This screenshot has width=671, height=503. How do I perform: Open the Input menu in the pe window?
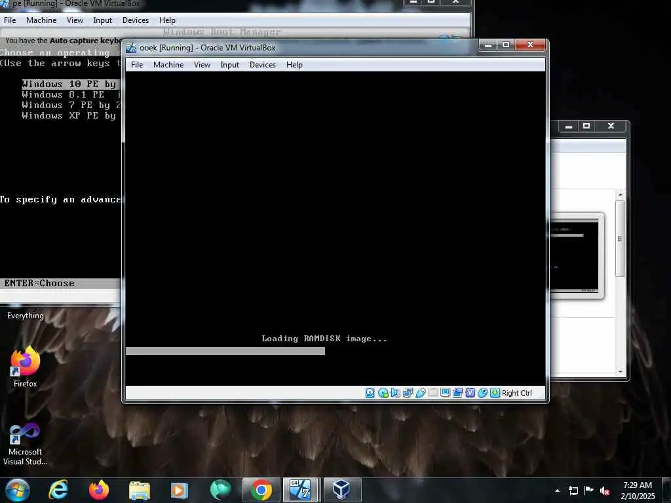click(x=103, y=20)
